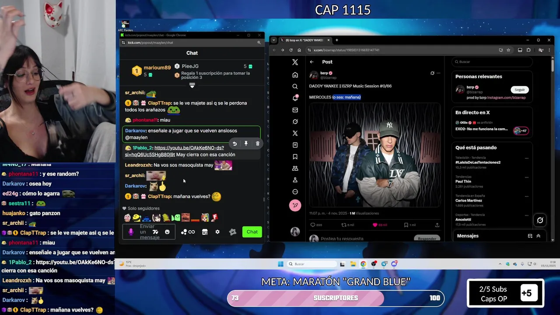Click reply comment icon under bzrp post
This screenshot has height=315, width=560.
pos(313,225)
